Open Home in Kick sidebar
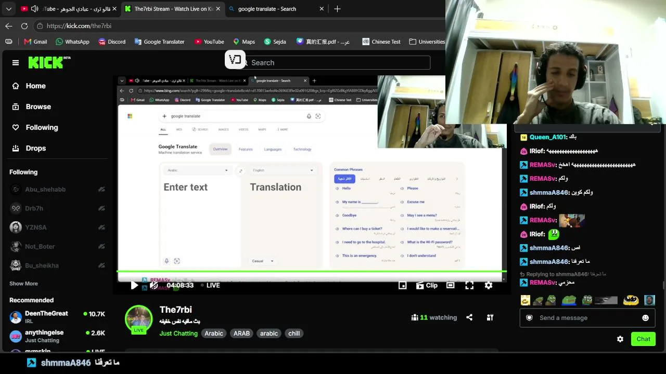 click(29, 86)
